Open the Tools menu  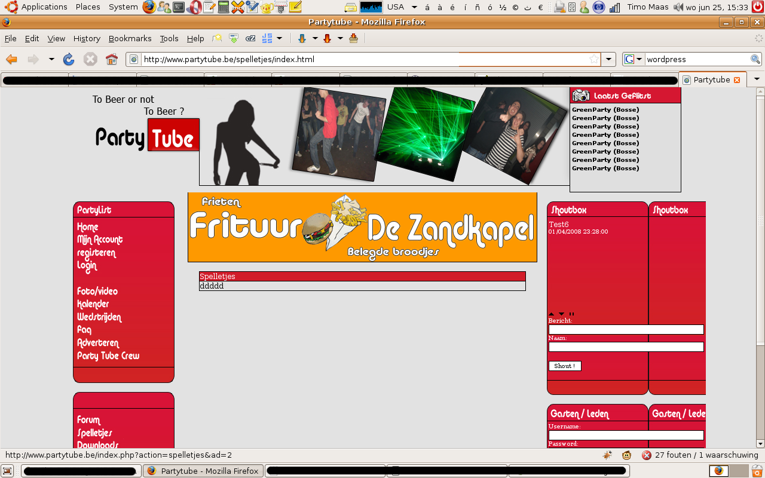coord(169,38)
